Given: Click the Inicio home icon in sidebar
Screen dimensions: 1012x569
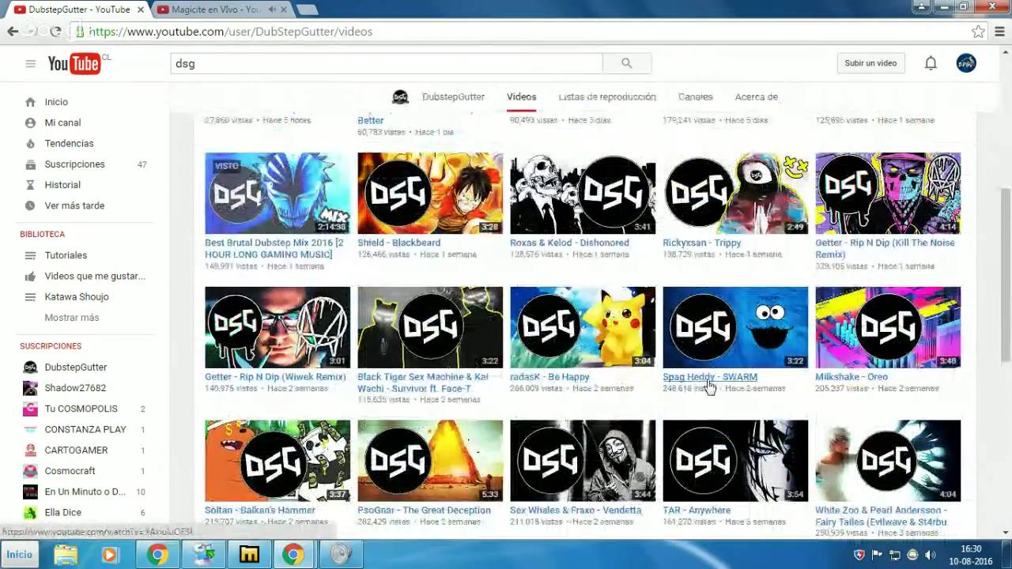Looking at the screenshot, I should pyautogui.click(x=30, y=102).
